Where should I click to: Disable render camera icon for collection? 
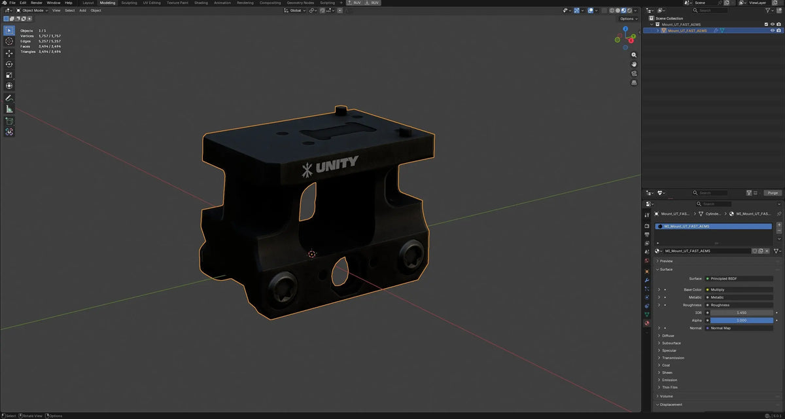(x=779, y=24)
